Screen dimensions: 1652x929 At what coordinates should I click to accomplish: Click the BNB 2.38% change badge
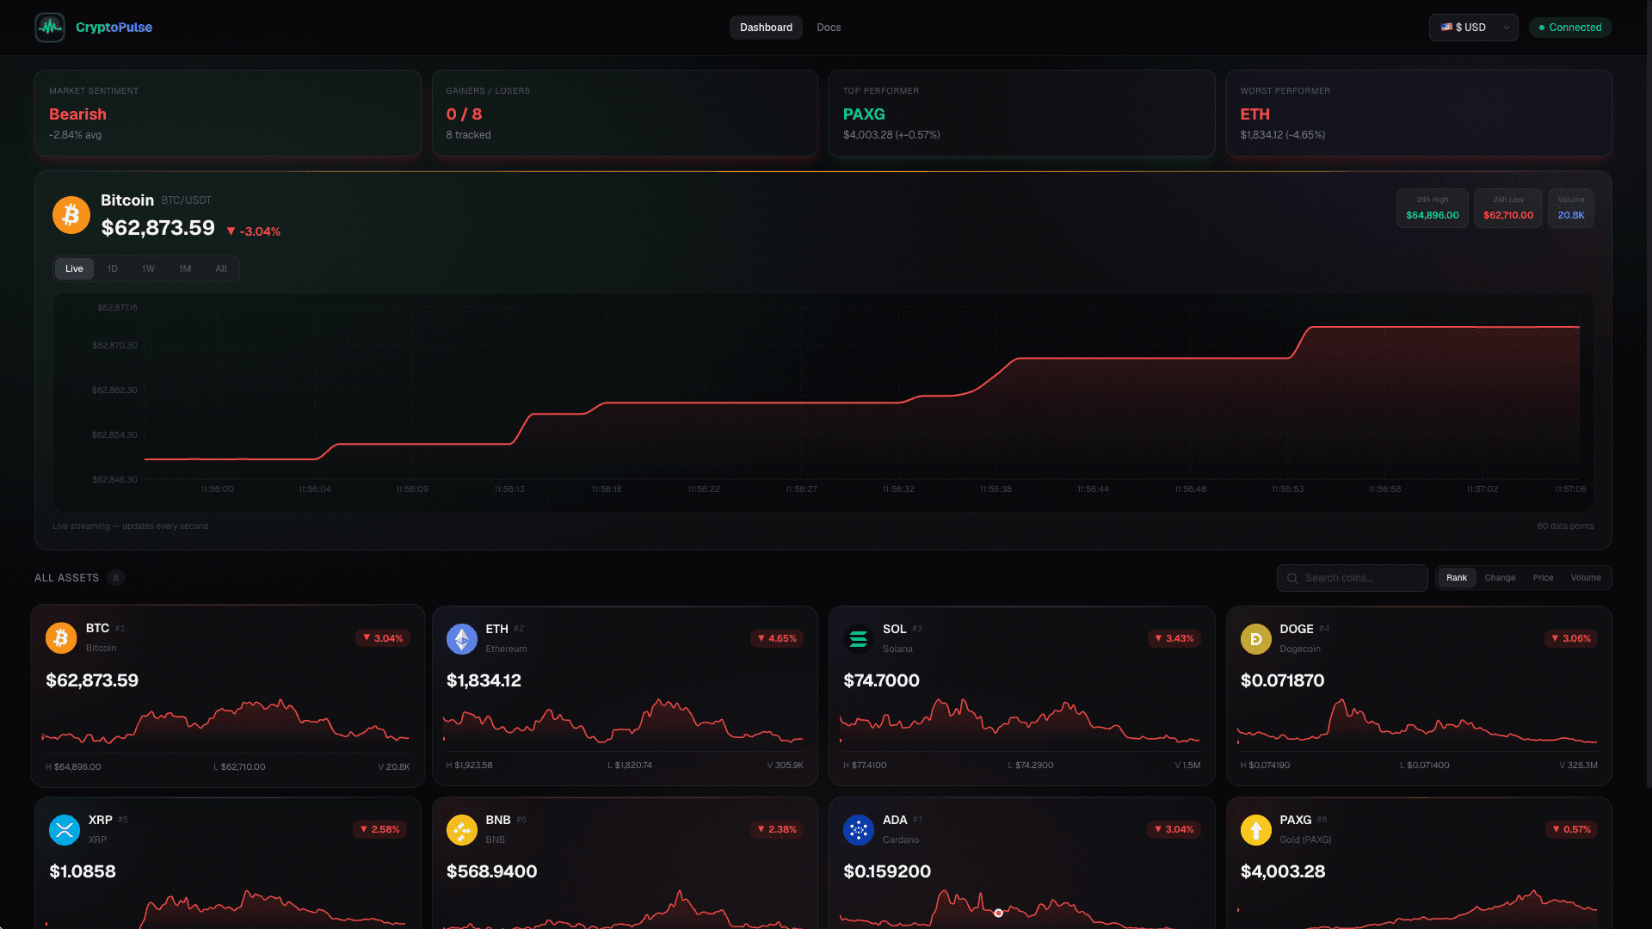[777, 829]
